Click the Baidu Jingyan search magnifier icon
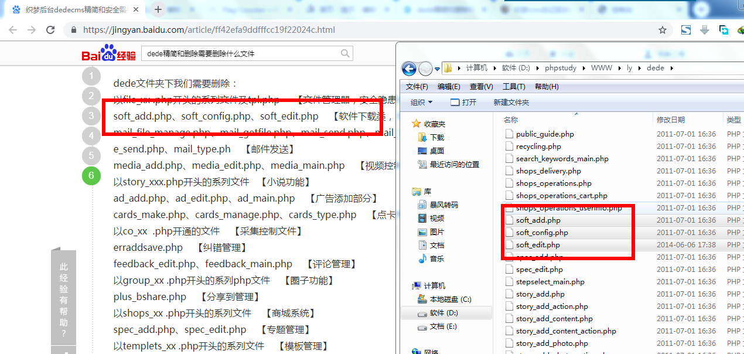744x354 pixels. coord(345,54)
